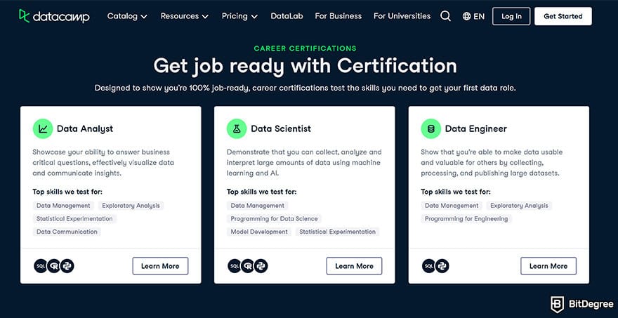Click the R icon in Data Analyst card
The height and width of the screenshot is (318, 618).
(53, 266)
